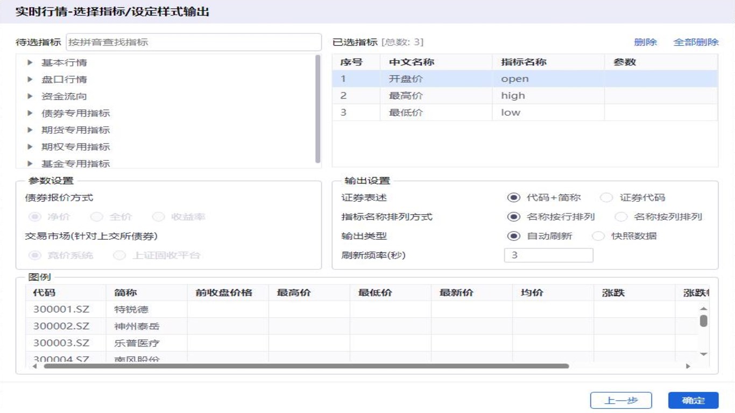Expand the 资金流向 tree node
This screenshot has width=735, height=413.
pyautogui.click(x=30, y=96)
